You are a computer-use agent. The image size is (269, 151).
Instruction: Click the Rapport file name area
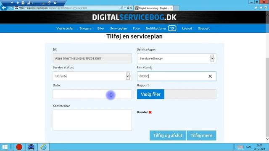pos(190,94)
